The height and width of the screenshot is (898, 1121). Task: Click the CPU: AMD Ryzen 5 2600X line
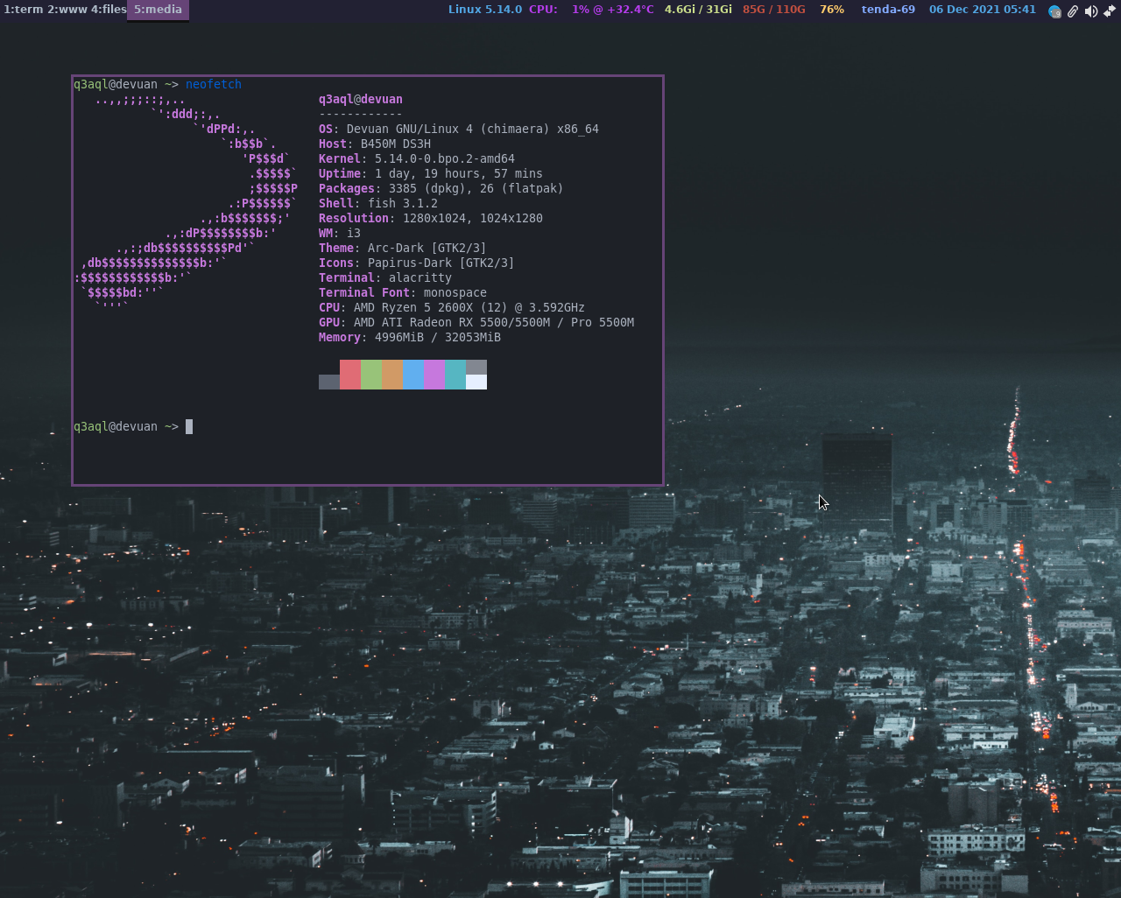tap(452, 307)
